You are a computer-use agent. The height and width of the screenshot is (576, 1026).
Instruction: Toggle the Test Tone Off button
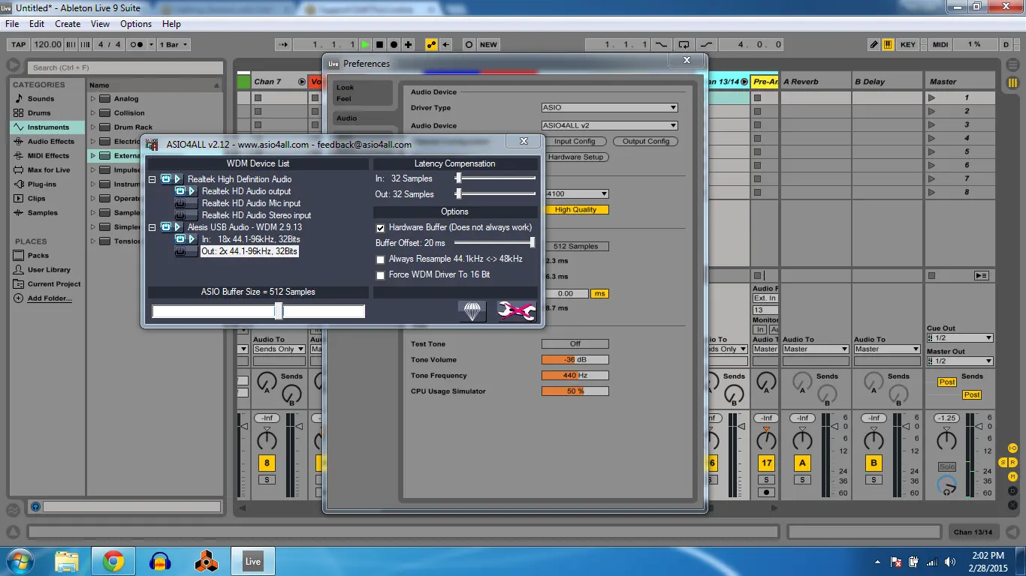pos(575,343)
